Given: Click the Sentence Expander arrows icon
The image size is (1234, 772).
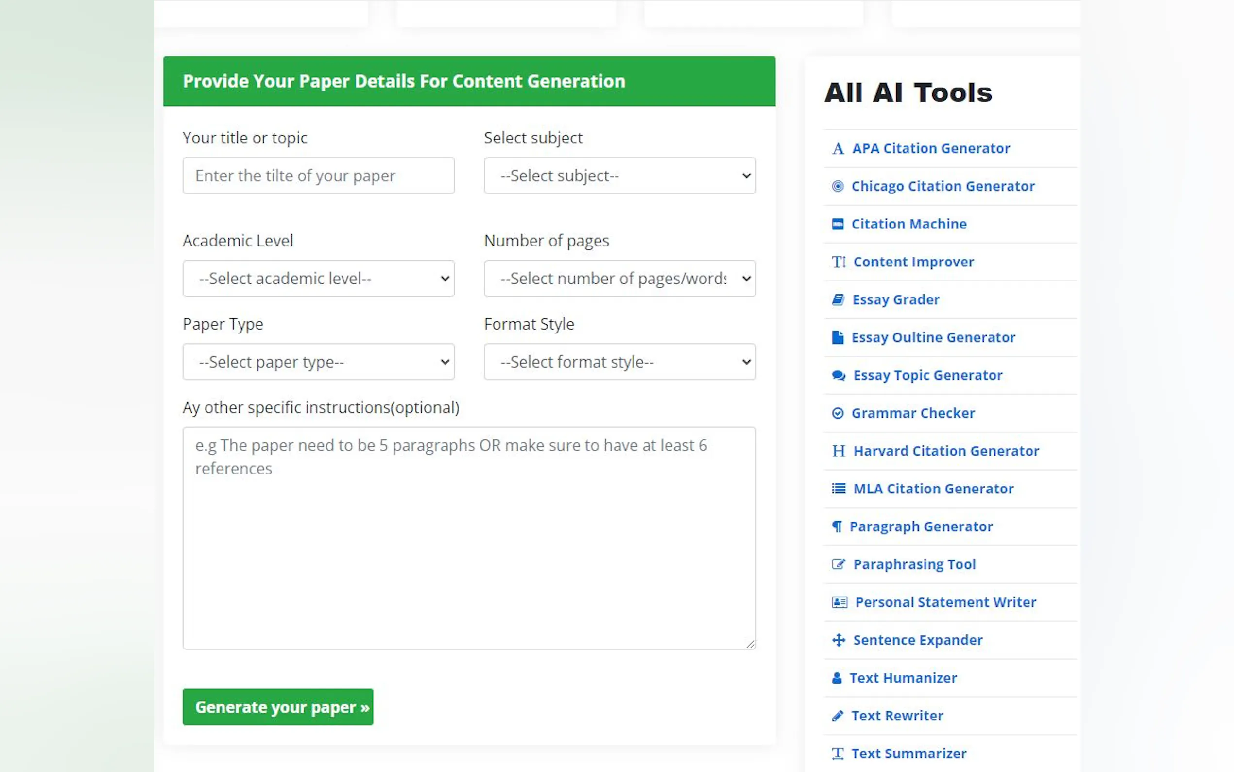Looking at the screenshot, I should [x=838, y=640].
